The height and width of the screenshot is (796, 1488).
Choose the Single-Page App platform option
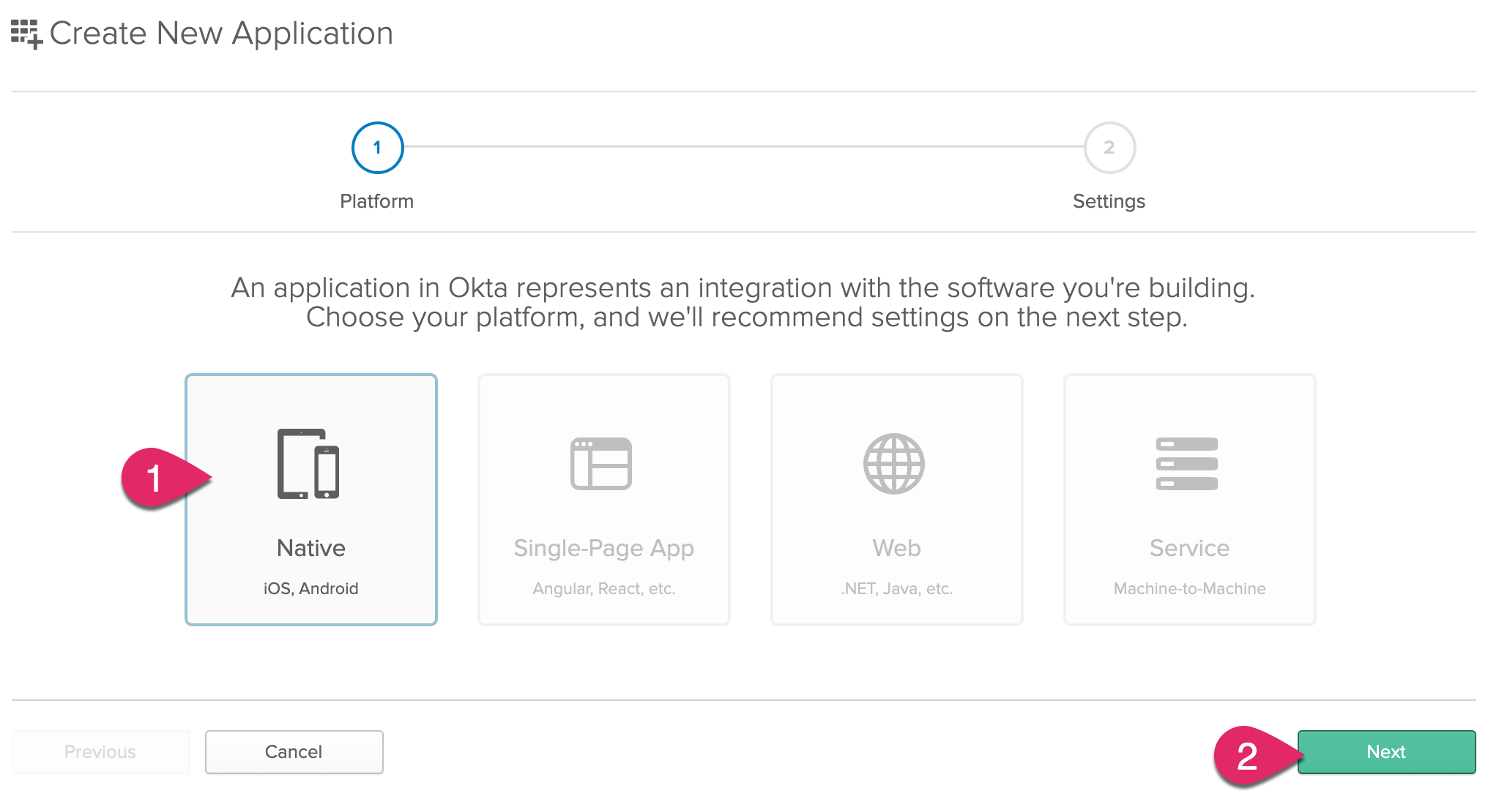coord(603,548)
